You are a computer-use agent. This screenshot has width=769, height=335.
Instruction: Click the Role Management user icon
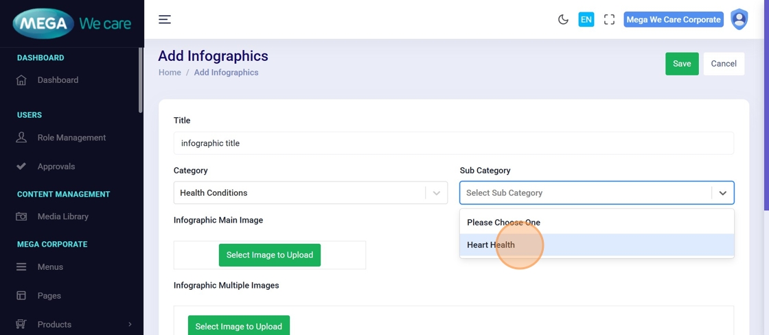point(21,138)
